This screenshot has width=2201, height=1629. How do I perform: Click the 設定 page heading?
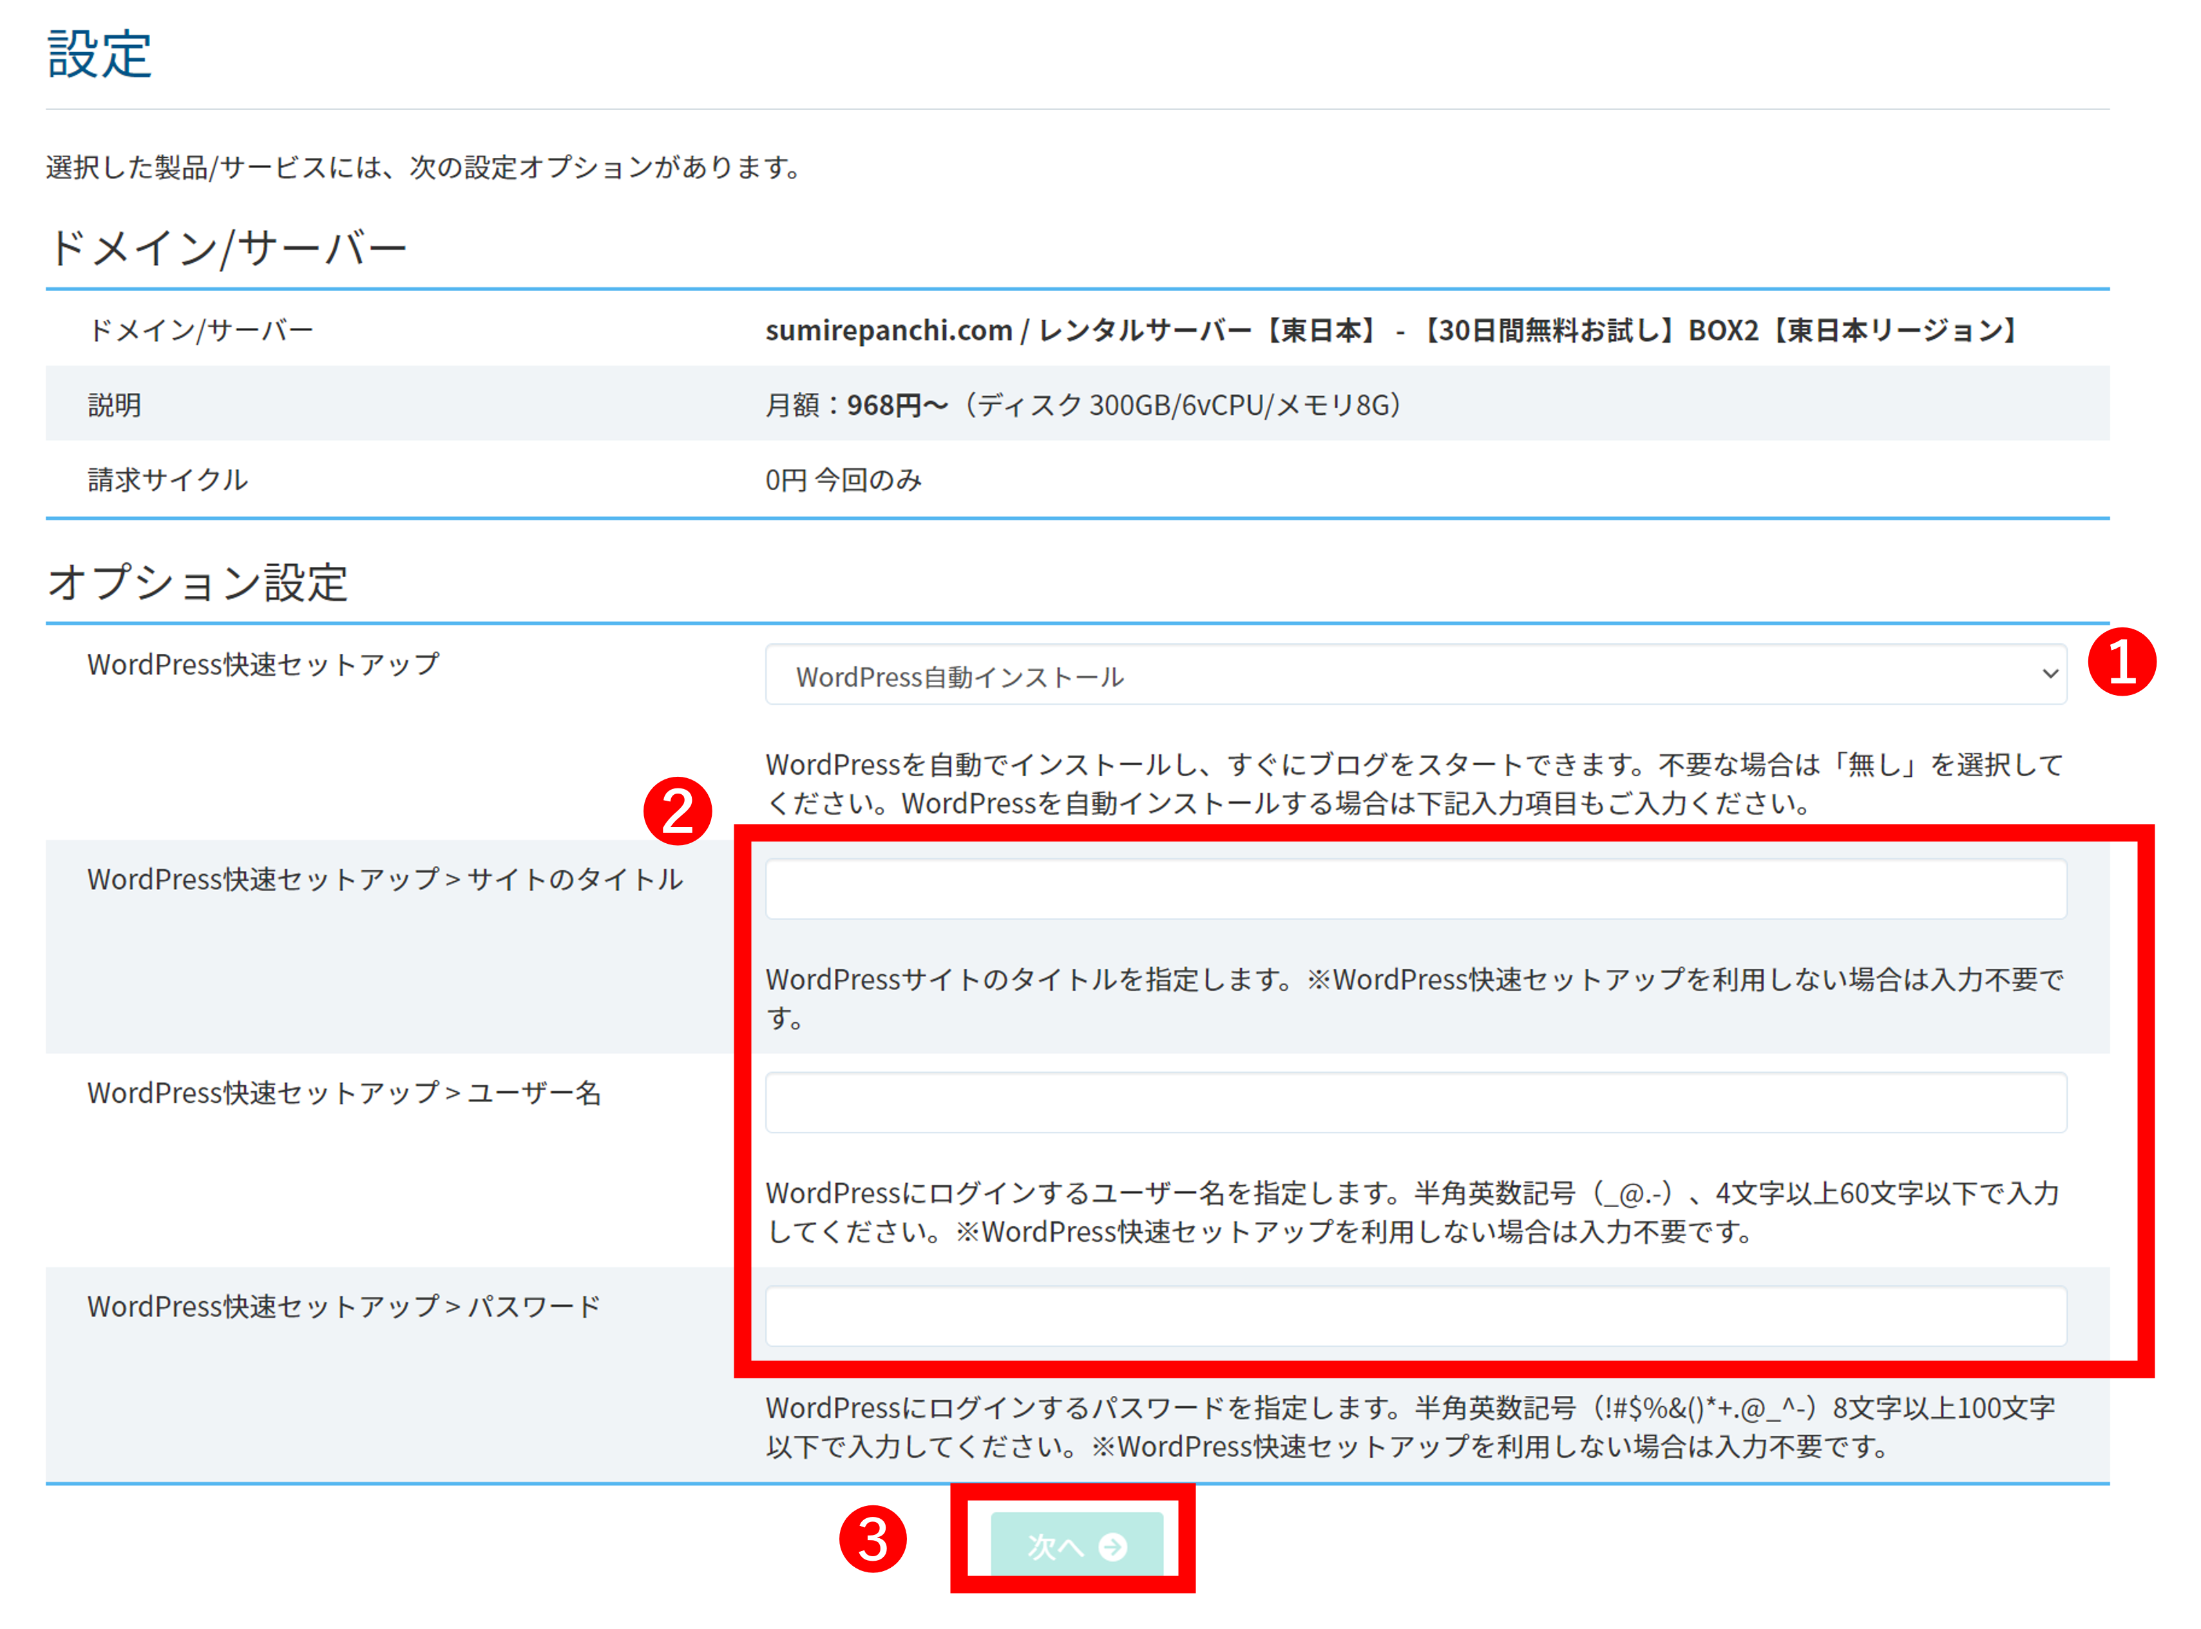pyautogui.click(x=99, y=54)
